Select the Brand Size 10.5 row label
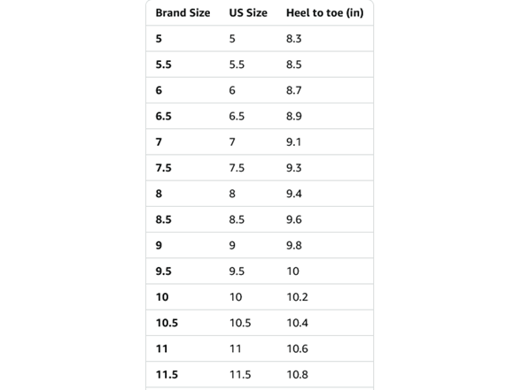This screenshot has width=521, height=390. [x=167, y=323]
